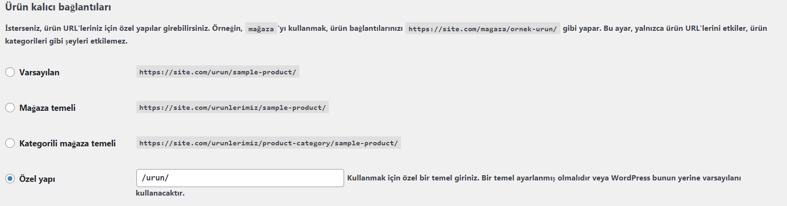
Task: Click the site.com/urun/sample-product/ example URL
Action: click(x=218, y=72)
